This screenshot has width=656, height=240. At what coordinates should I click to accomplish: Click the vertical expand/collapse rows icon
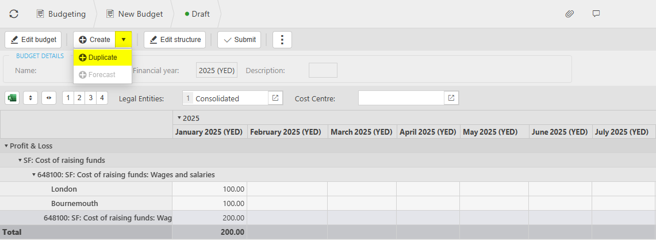click(x=31, y=98)
